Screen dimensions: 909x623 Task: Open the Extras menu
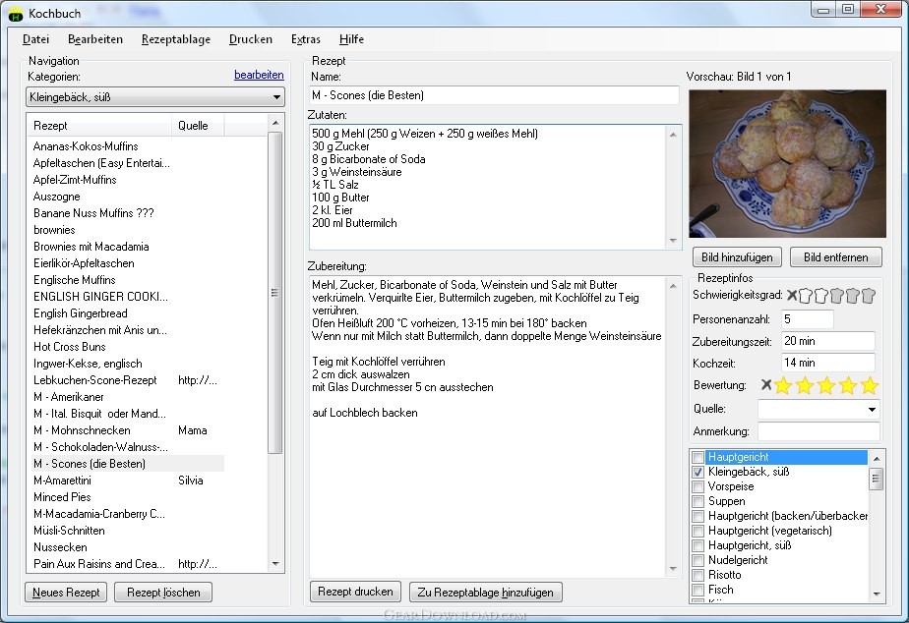(306, 39)
